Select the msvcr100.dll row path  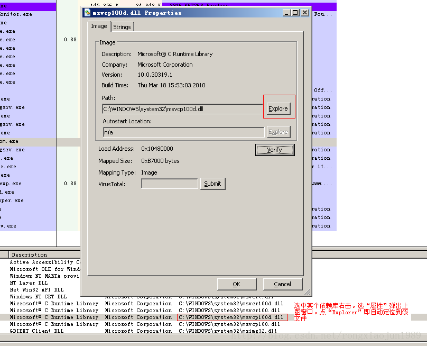coord(229,310)
